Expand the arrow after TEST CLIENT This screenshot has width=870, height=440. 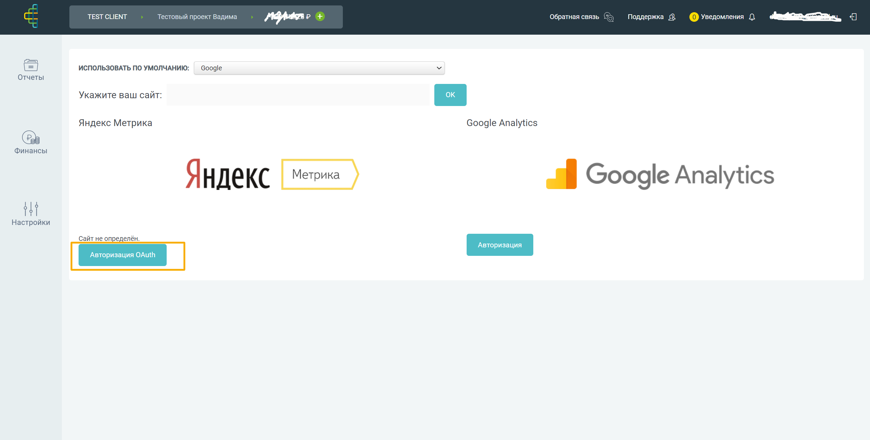pos(142,17)
